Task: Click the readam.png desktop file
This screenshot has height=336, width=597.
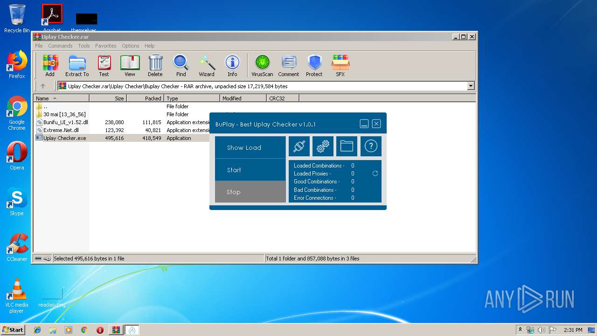Action: click(52, 297)
